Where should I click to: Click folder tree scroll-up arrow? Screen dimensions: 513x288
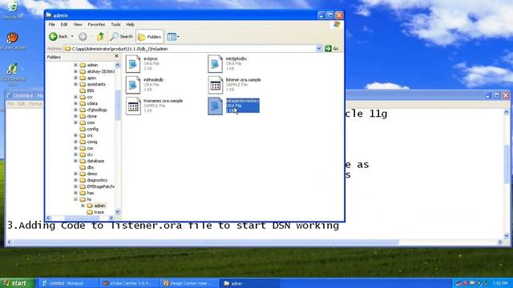(x=118, y=66)
